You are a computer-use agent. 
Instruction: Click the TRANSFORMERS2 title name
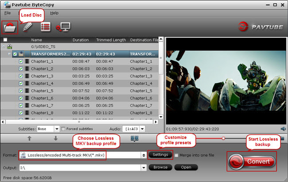click(51, 54)
